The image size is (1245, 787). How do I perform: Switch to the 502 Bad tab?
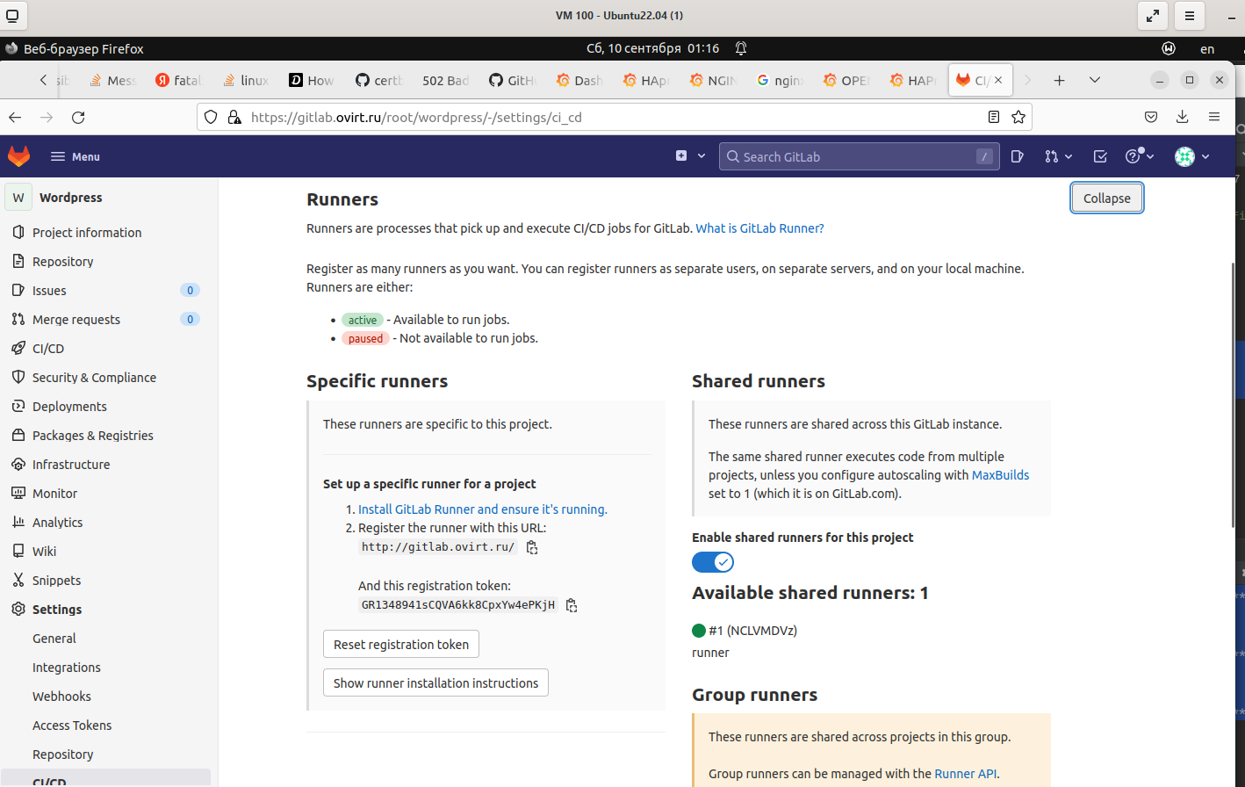point(445,80)
